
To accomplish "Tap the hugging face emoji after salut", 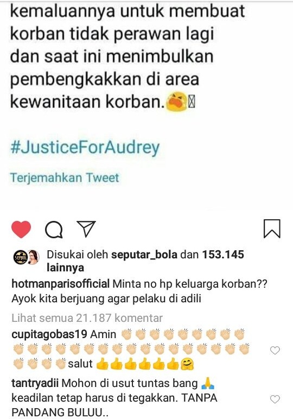I will click(x=187, y=364).
